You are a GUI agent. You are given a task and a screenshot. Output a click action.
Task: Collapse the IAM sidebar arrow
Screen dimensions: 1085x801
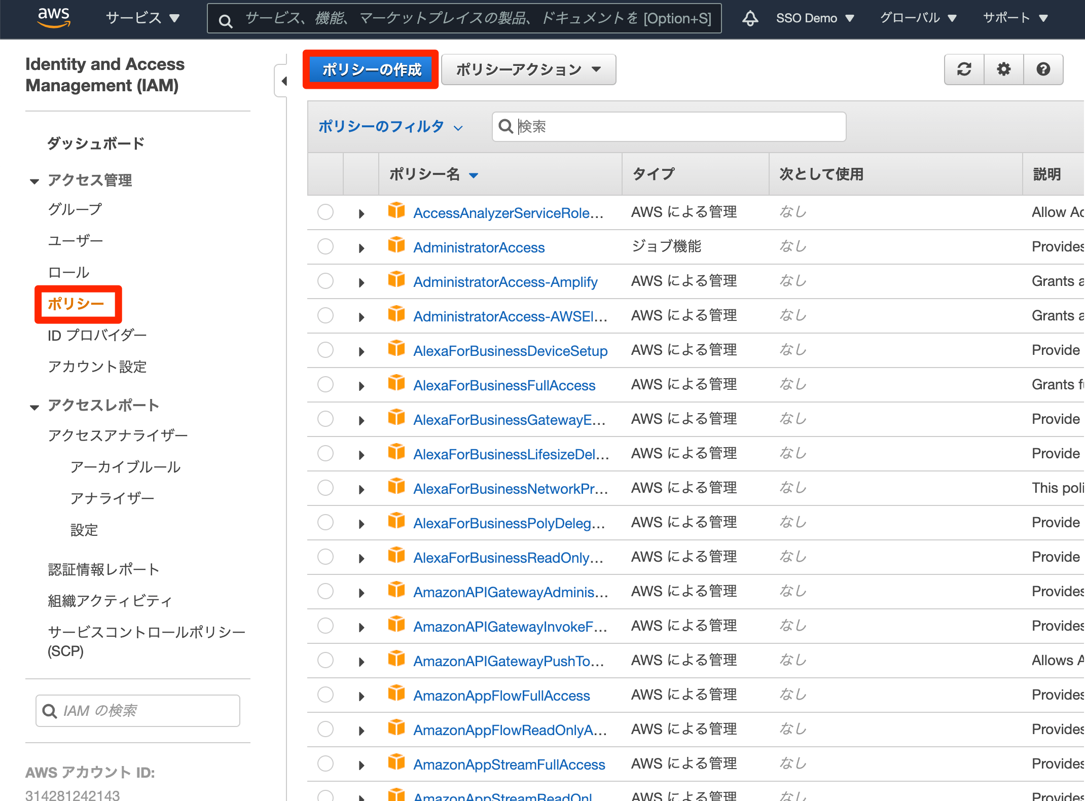(283, 81)
